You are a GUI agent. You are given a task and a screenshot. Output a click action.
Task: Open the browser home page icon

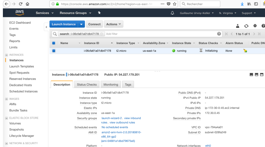tap(27, 4)
